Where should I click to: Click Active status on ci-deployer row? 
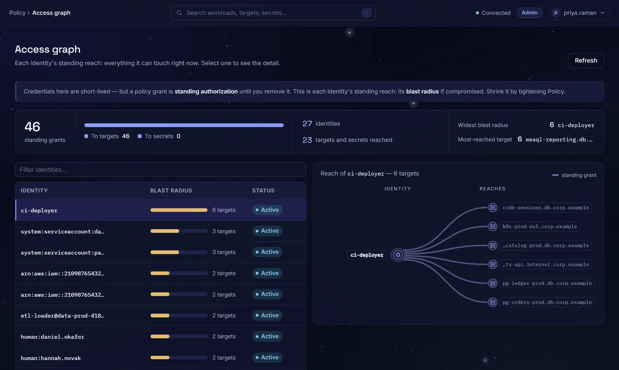(x=267, y=210)
